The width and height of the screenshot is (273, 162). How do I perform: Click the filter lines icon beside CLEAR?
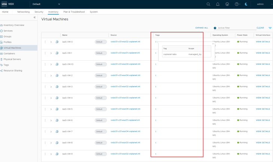[270, 28]
